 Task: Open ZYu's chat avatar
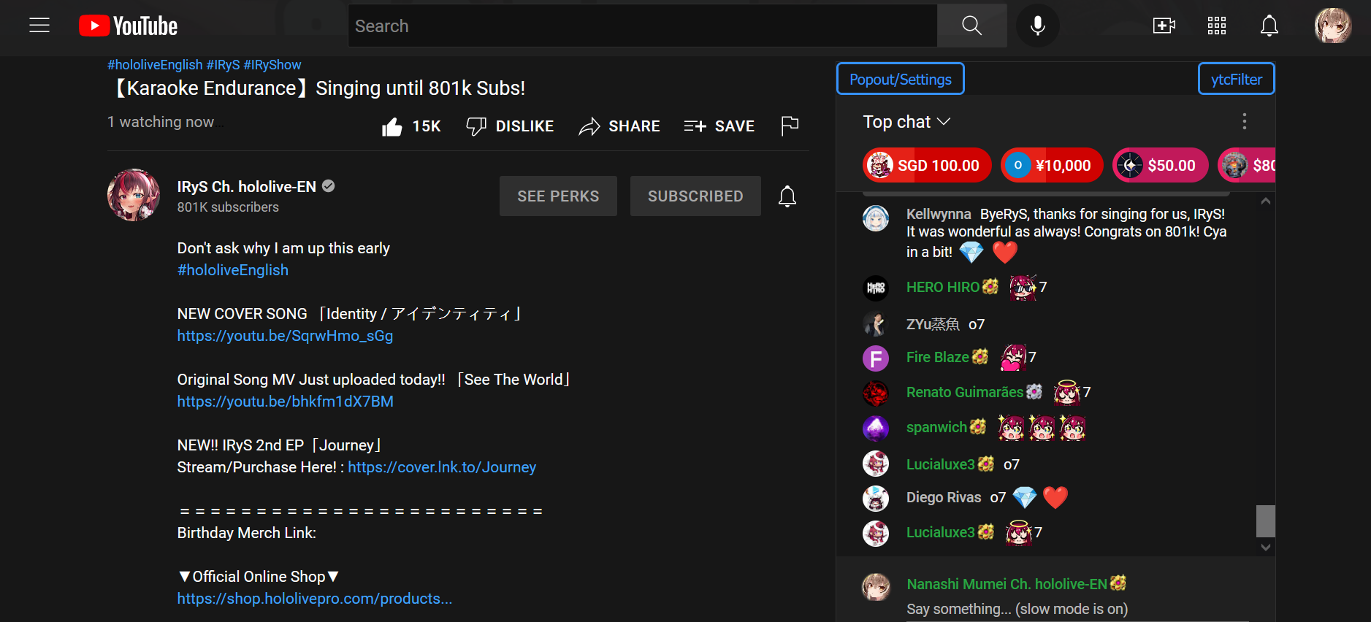[x=876, y=323]
